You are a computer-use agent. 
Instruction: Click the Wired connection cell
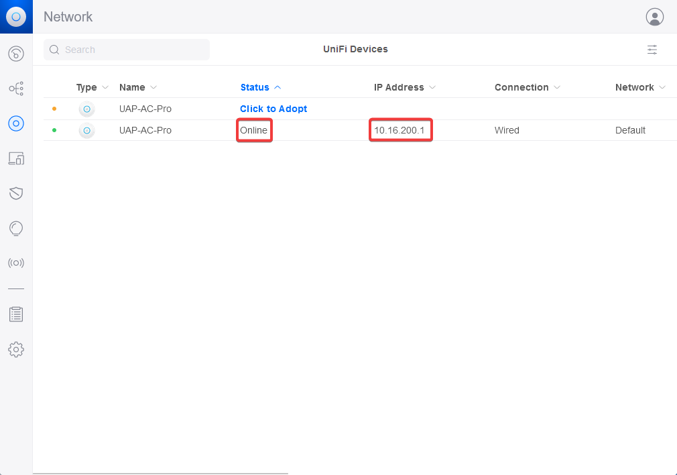click(x=507, y=130)
